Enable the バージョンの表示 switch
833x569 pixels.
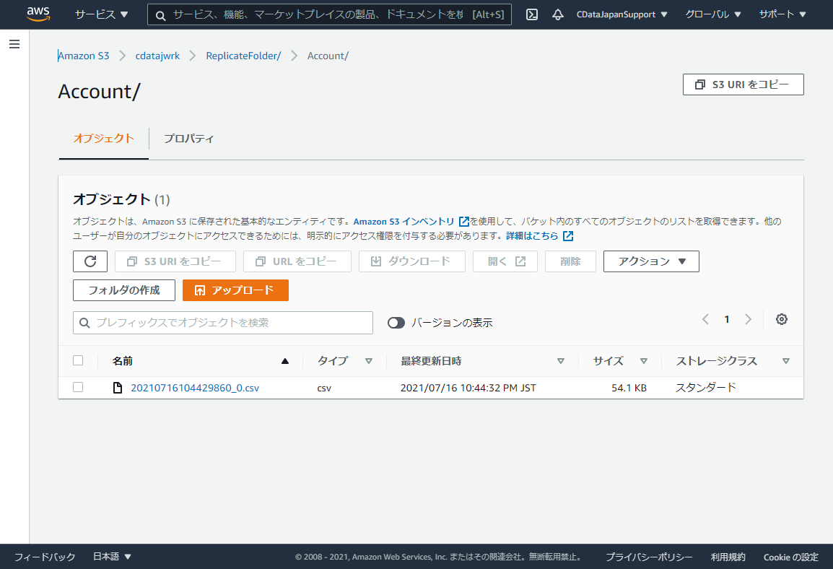pos(396,323)
